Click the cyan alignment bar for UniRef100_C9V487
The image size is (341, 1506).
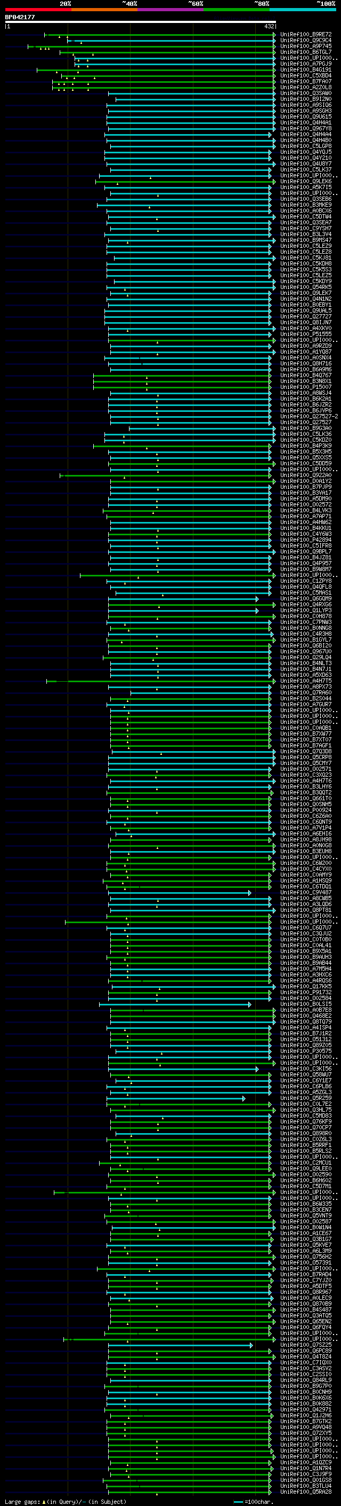(x=179, y=893)
